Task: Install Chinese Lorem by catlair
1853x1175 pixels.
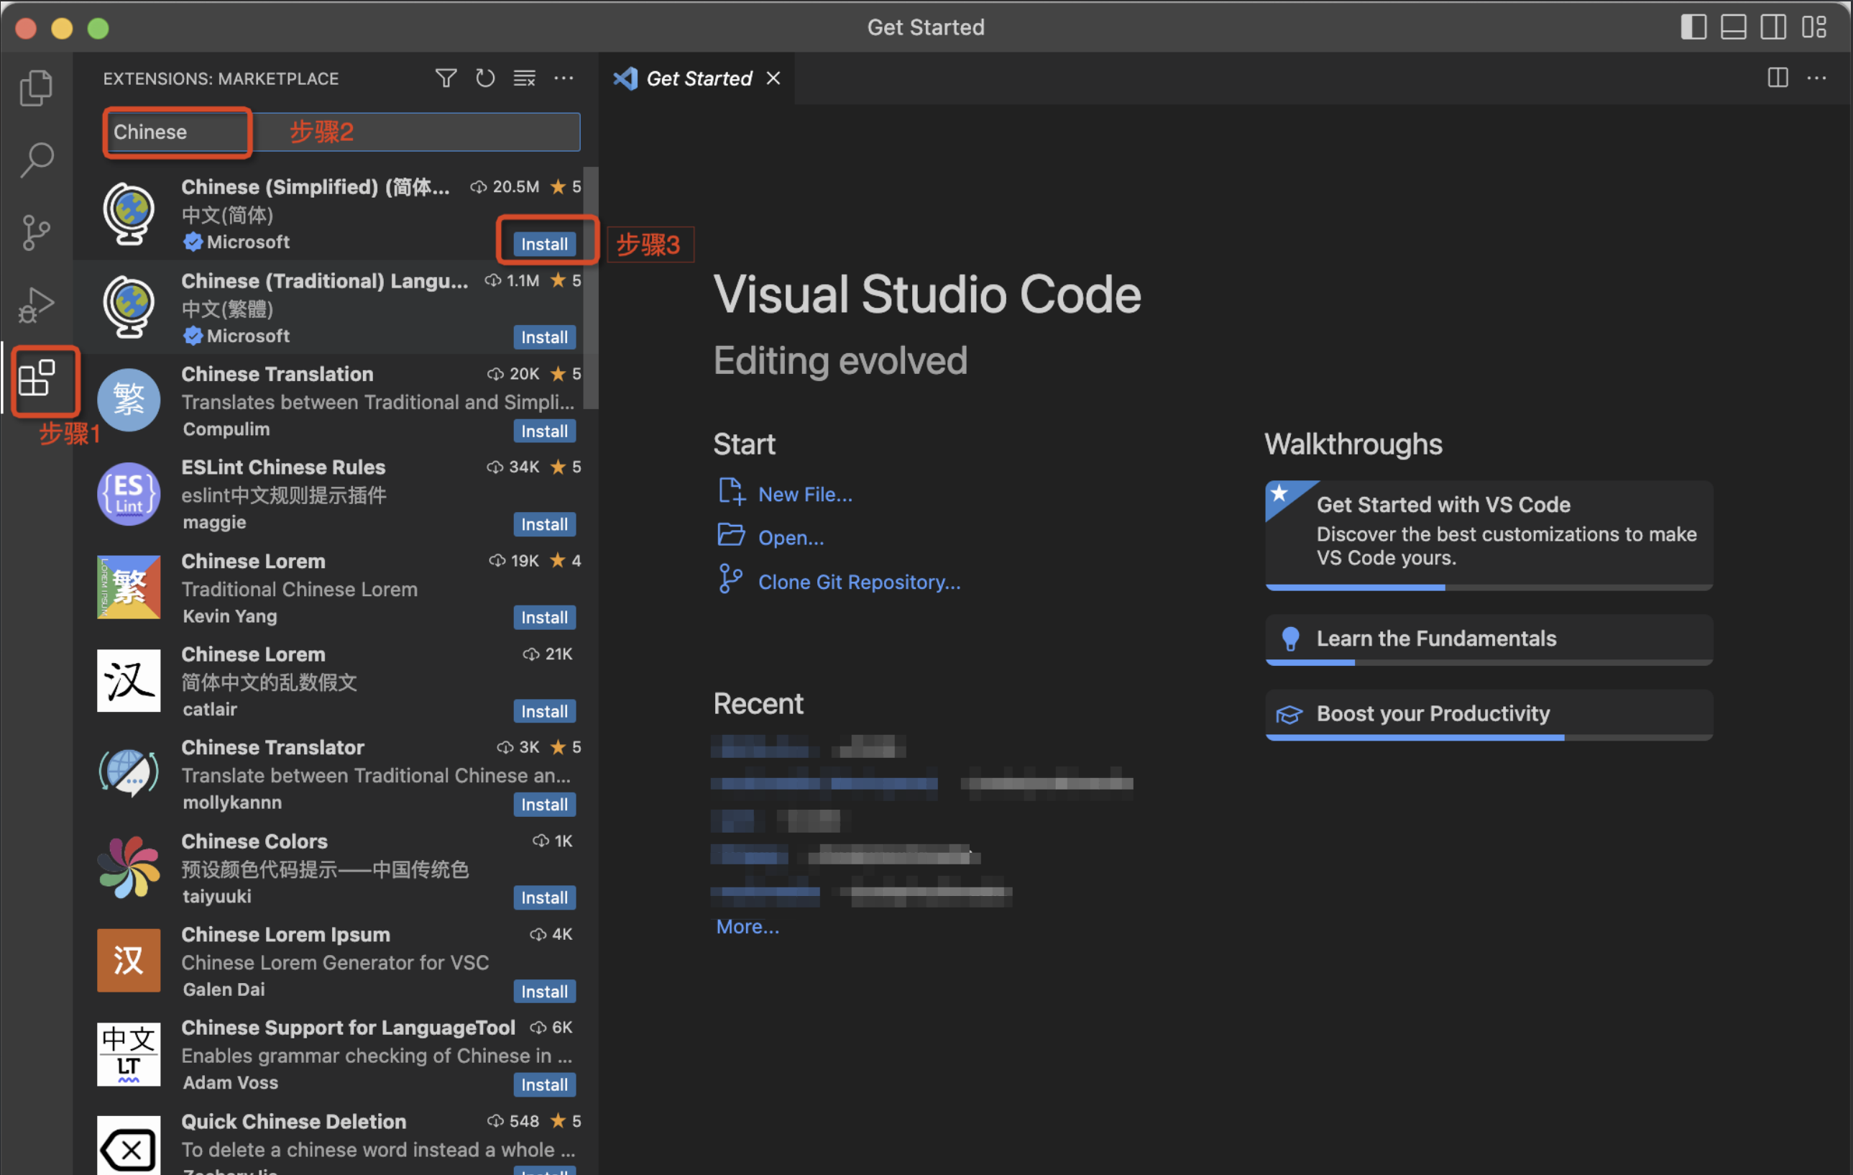Action: point(544,710)
